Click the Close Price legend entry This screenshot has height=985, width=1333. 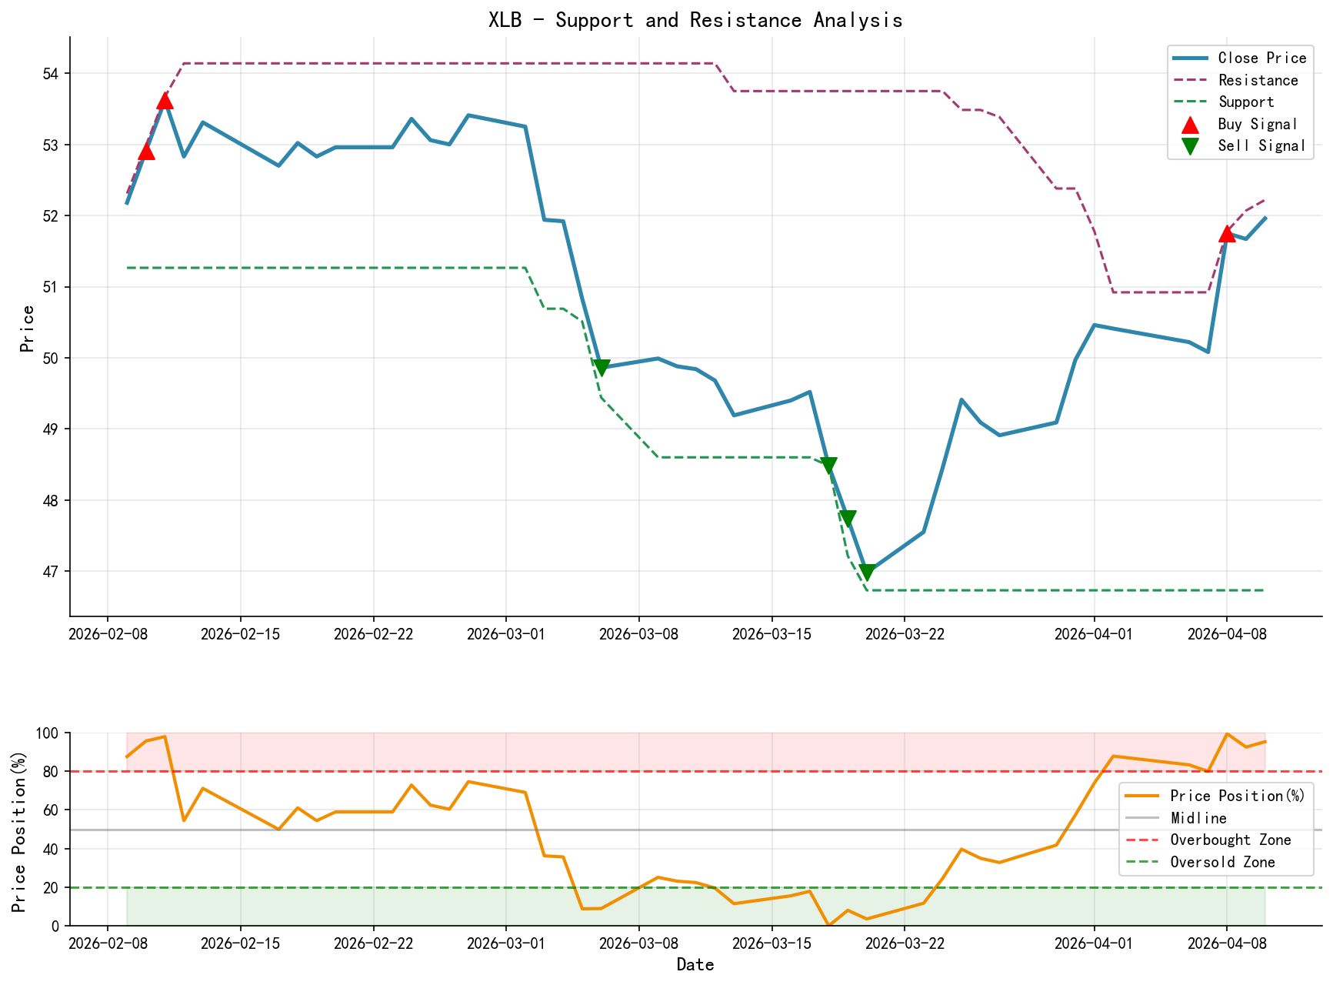click(1238, 58)
